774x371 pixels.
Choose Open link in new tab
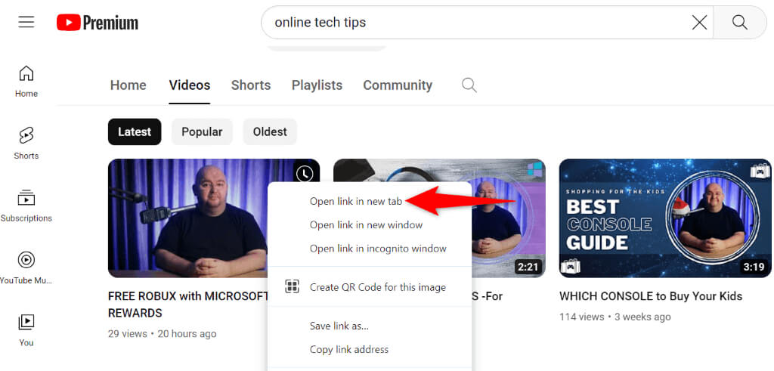(356, 201)
